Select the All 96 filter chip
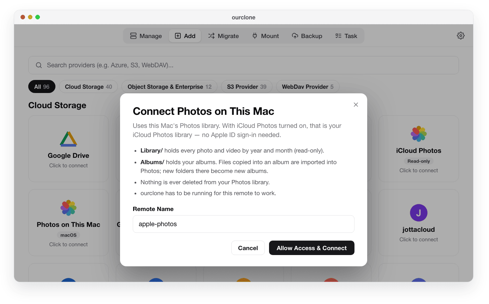Screen dimensions: 489x304 (x=42, y=87)
